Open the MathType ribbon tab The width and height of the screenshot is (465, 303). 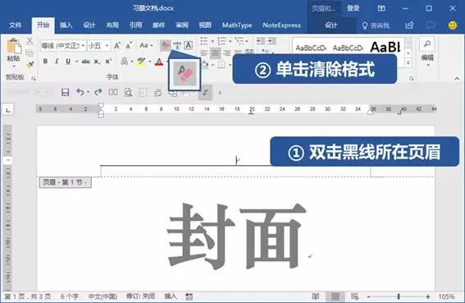(237, 25)
